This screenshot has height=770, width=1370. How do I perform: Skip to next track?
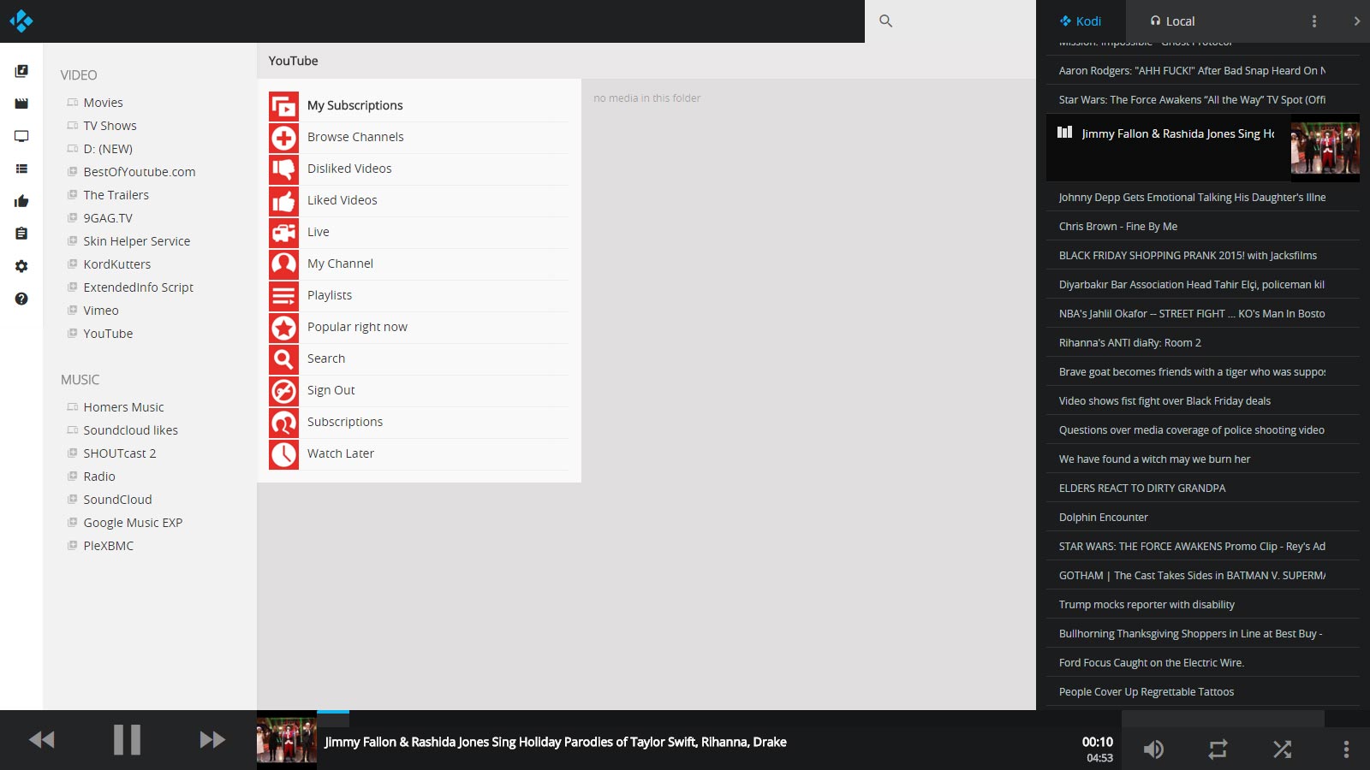coord(212,739)
